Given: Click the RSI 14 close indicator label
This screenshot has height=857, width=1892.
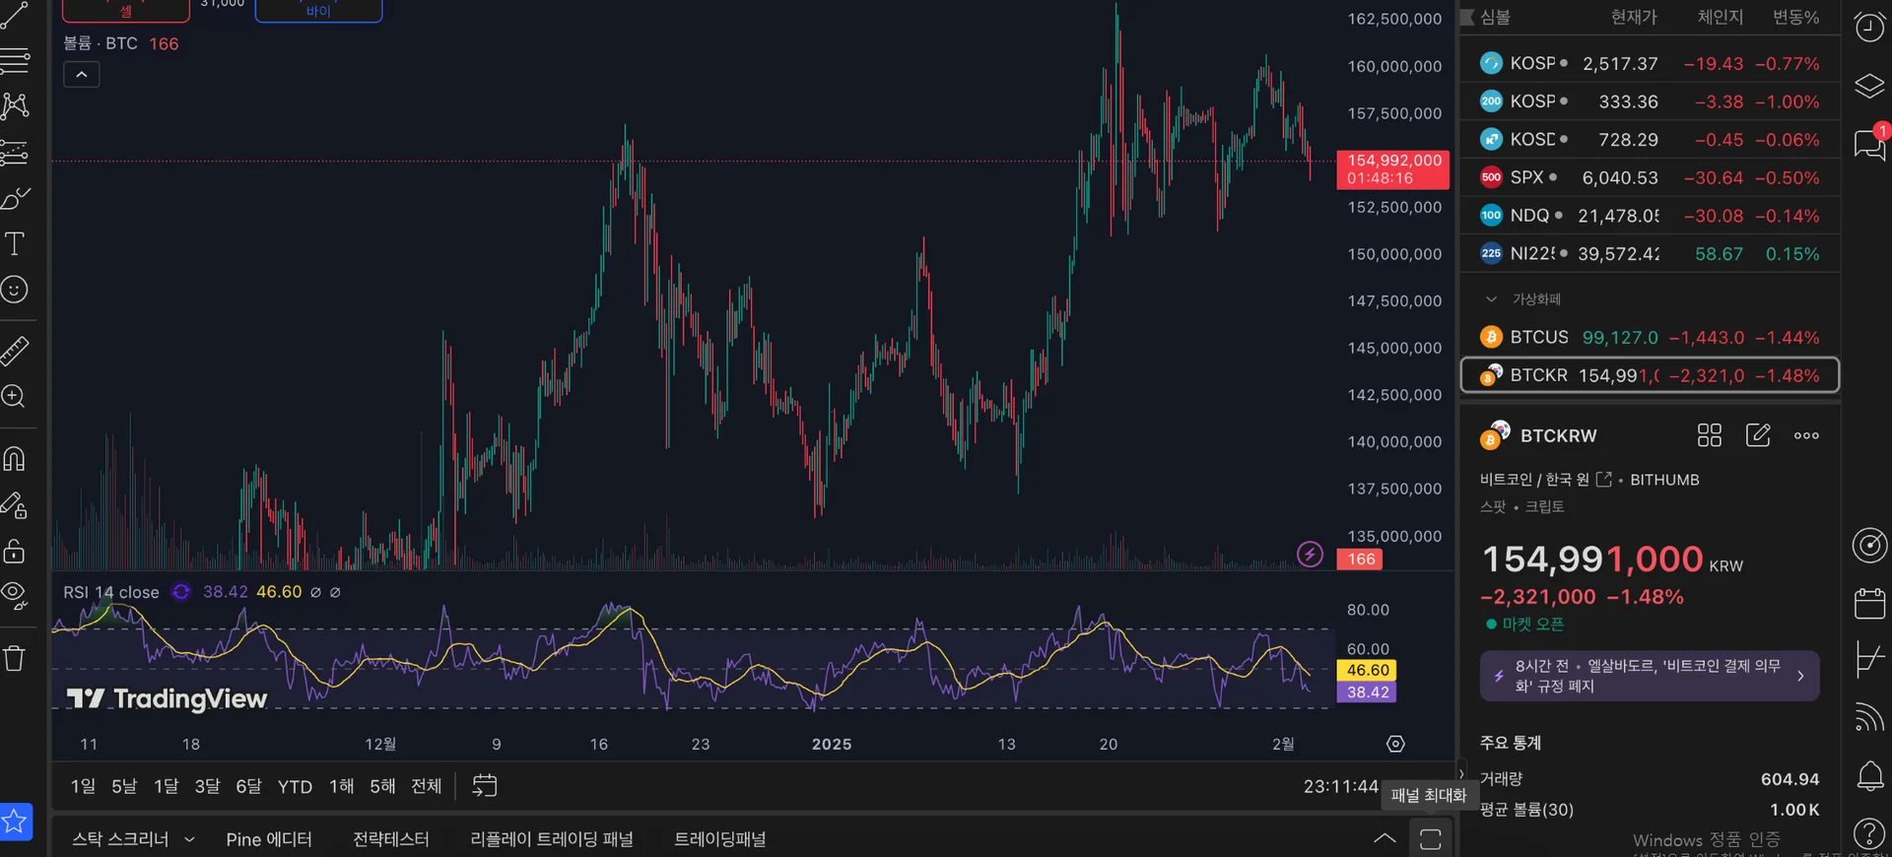Looking at the screenshot, I should point(111,592).
